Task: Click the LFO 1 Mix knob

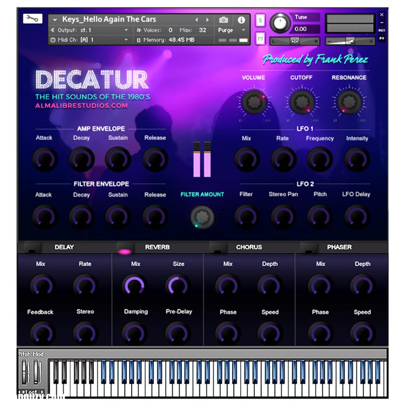Action: click(247, 160)
